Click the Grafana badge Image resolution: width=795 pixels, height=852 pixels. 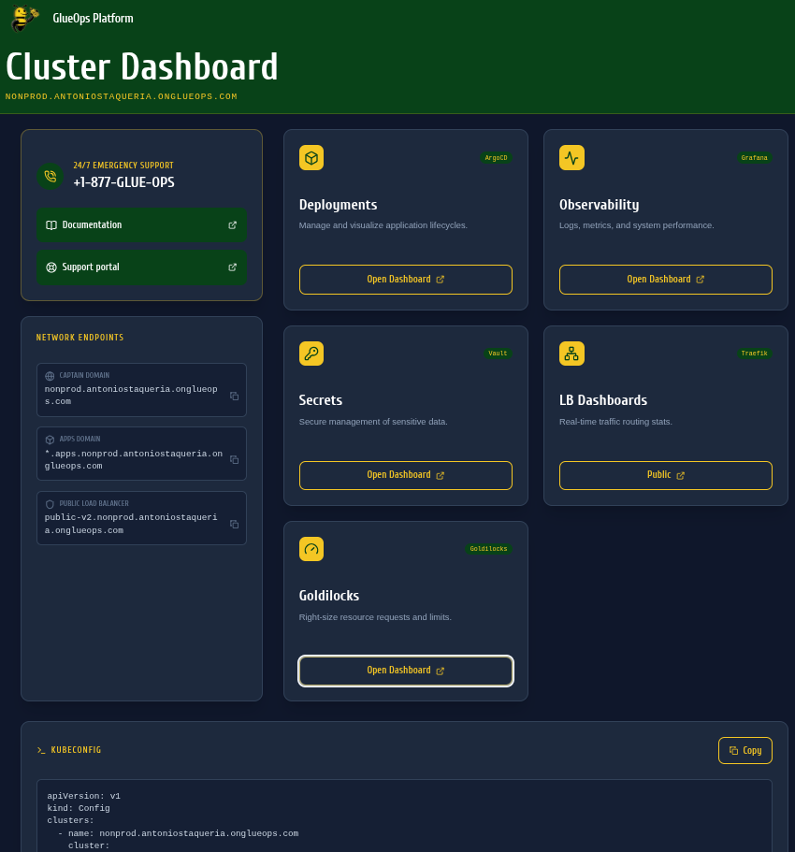click(x=754, y=157)
